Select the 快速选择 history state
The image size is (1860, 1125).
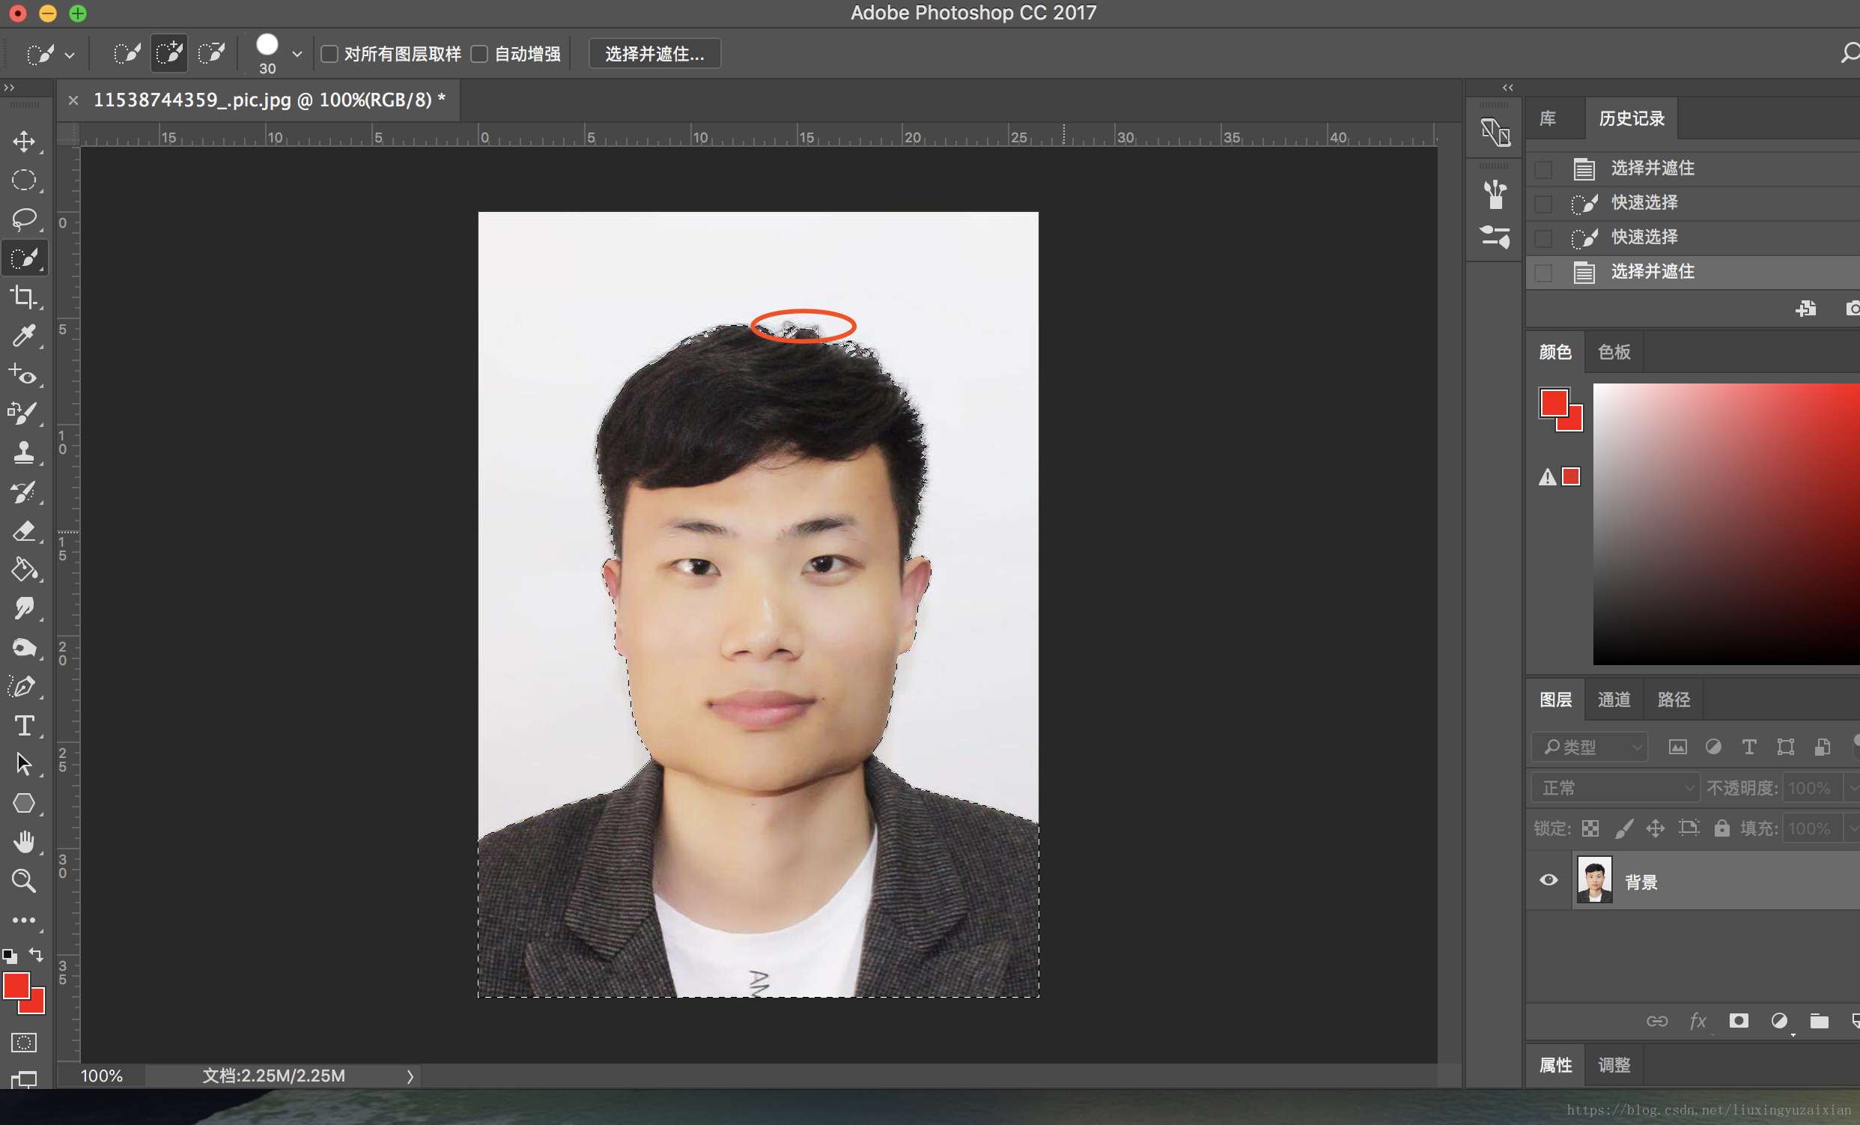1644,203
